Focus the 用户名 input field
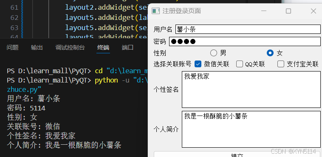This screenshot has height=157, width=322. click(248, 29)
